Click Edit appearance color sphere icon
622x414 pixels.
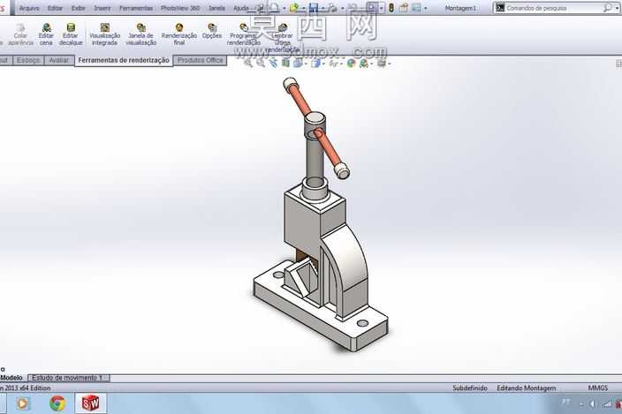coord(351,63)
